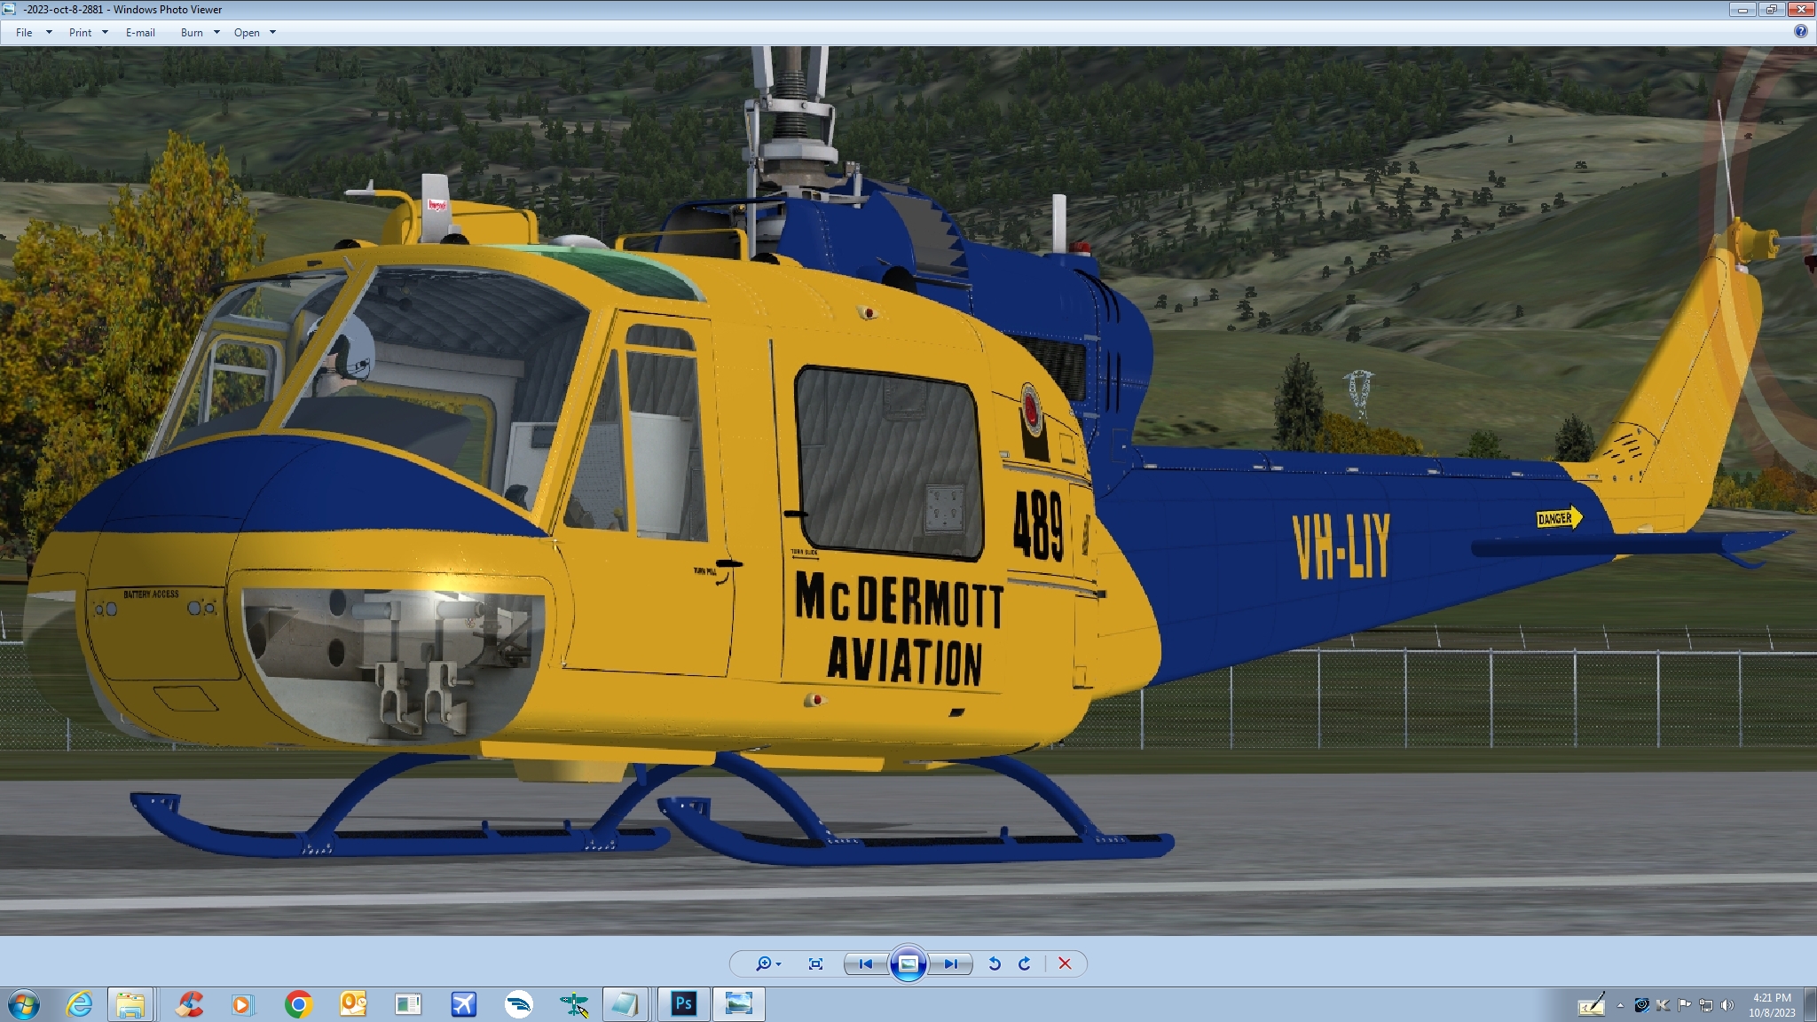Open the Burn menu
This screenshot has width=1817, height=1022.
coord(192,33)
